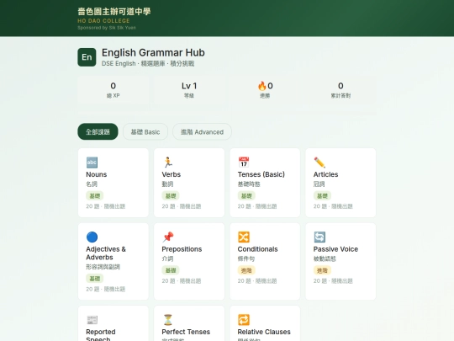This screenshot has width=454, height=341.
Task: Click the Tenses (Basic) calendar icon
Action: (x=244, y=163)
